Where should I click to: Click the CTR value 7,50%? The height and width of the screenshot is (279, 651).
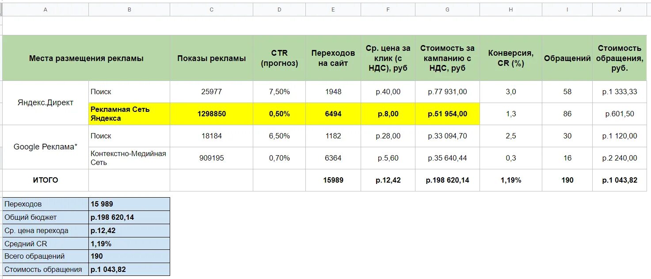[x=279, y=92]
